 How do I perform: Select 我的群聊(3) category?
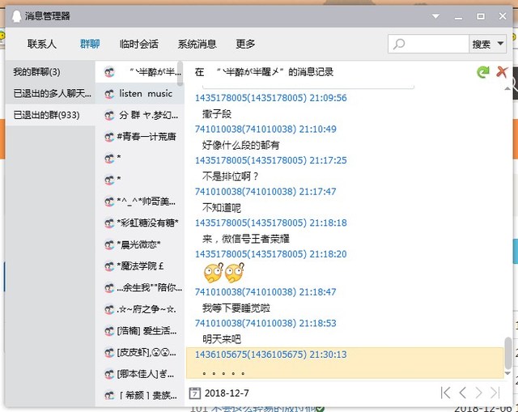pos(36,72)
